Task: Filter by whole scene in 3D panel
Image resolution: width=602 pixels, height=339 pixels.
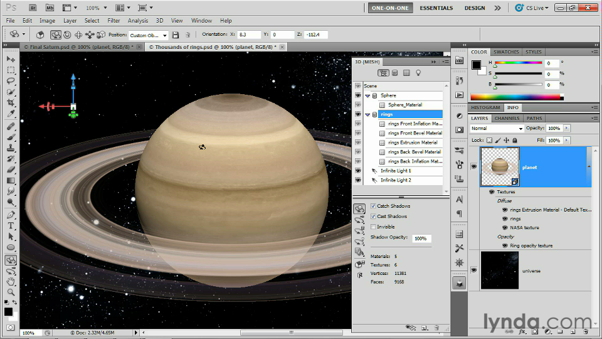Action: (383, 73)
